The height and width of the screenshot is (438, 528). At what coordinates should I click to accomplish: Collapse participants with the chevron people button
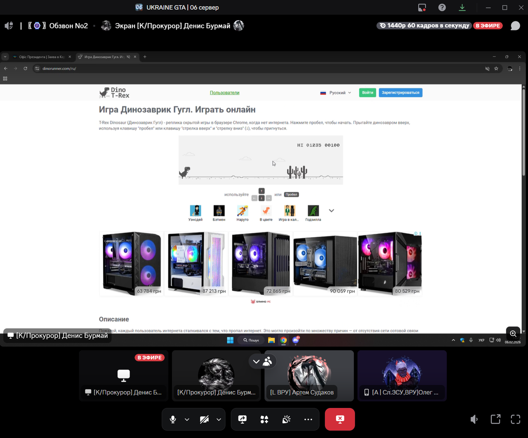(x=262, y=361)
